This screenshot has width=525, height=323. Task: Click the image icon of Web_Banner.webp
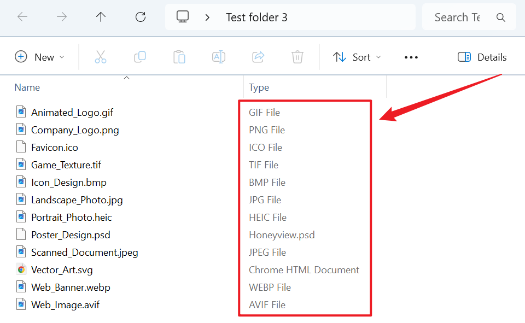click(x=21, y=286)
